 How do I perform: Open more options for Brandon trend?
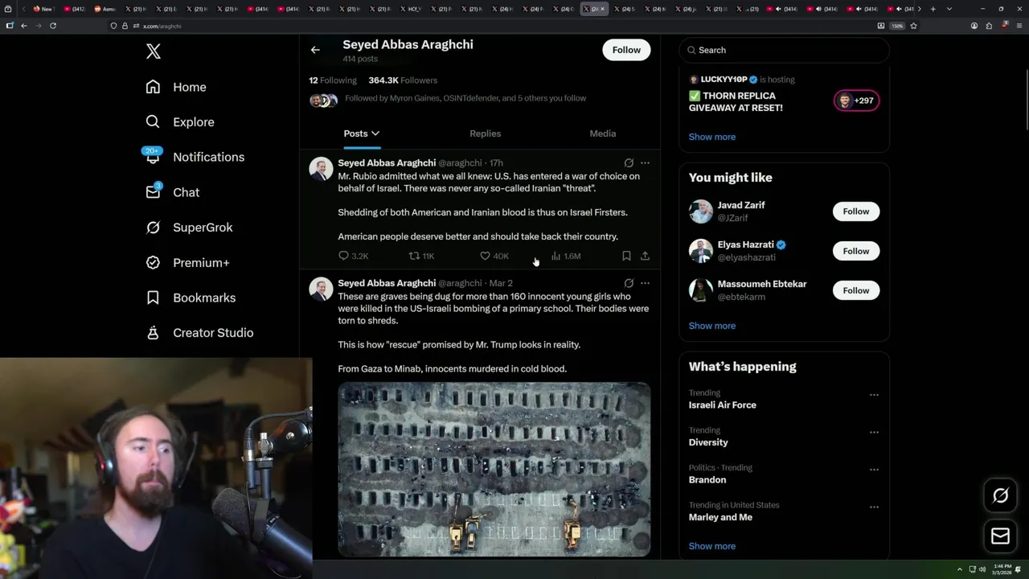tap(874, 470)
